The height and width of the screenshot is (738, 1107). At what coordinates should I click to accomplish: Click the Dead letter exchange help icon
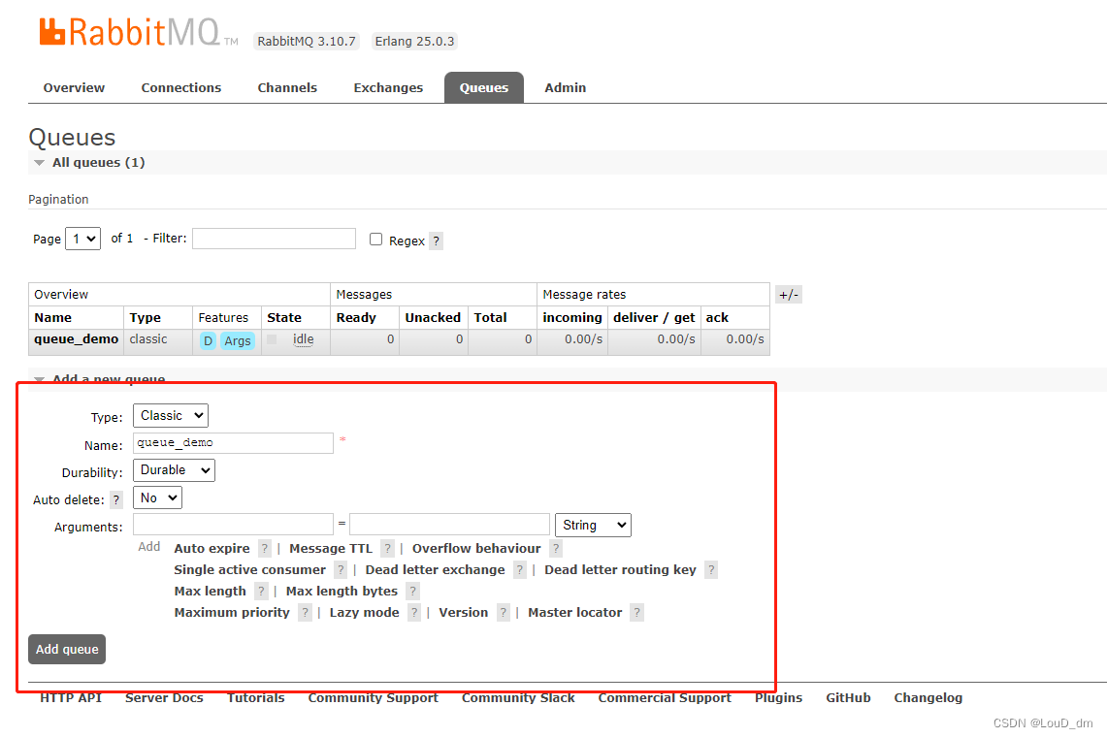coord(519,569)
